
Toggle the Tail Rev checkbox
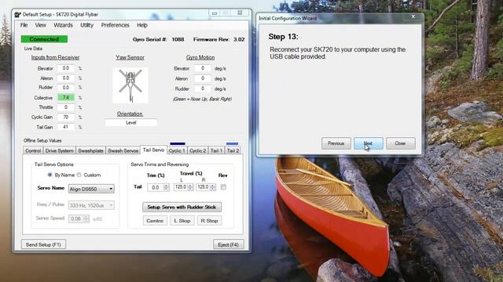[x=223, y=187]
